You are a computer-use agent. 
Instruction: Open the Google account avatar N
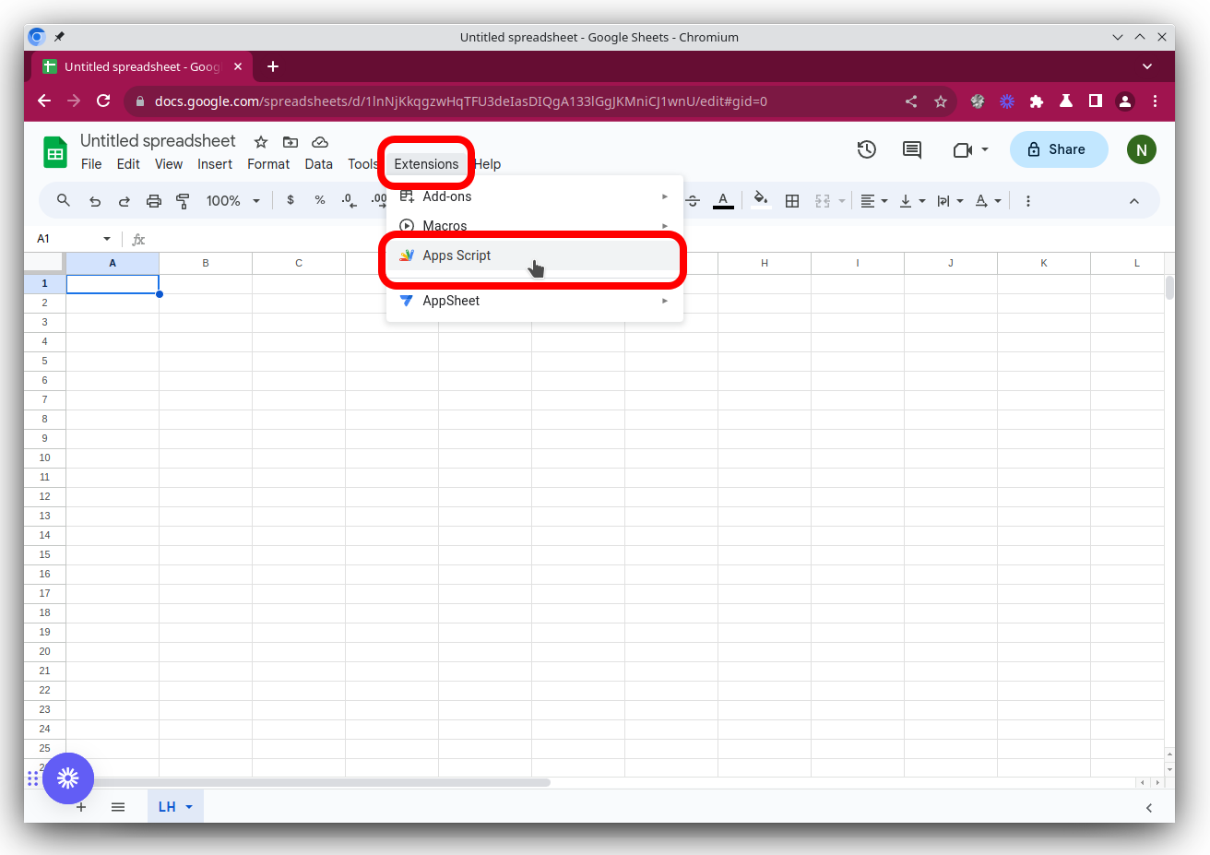tap(1142, 149)
